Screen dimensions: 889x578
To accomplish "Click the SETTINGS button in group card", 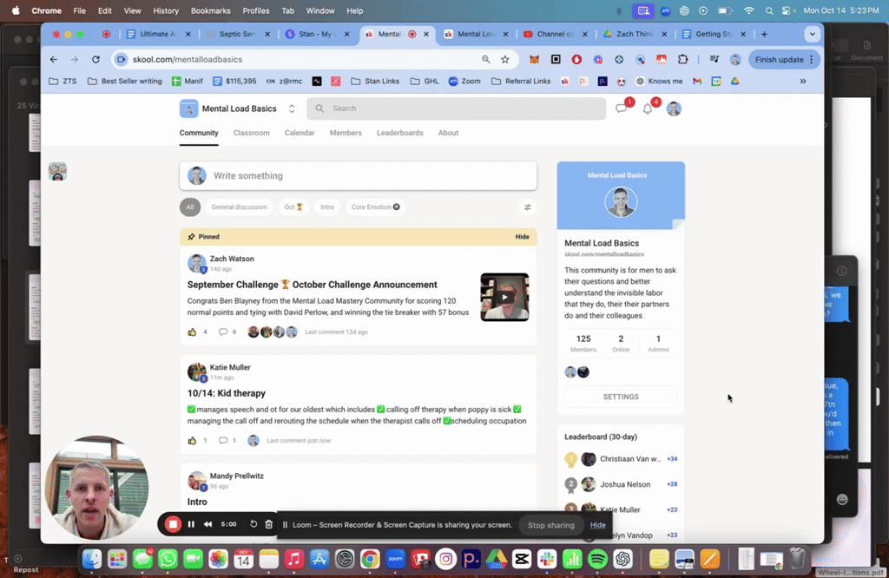I will 620,397.
